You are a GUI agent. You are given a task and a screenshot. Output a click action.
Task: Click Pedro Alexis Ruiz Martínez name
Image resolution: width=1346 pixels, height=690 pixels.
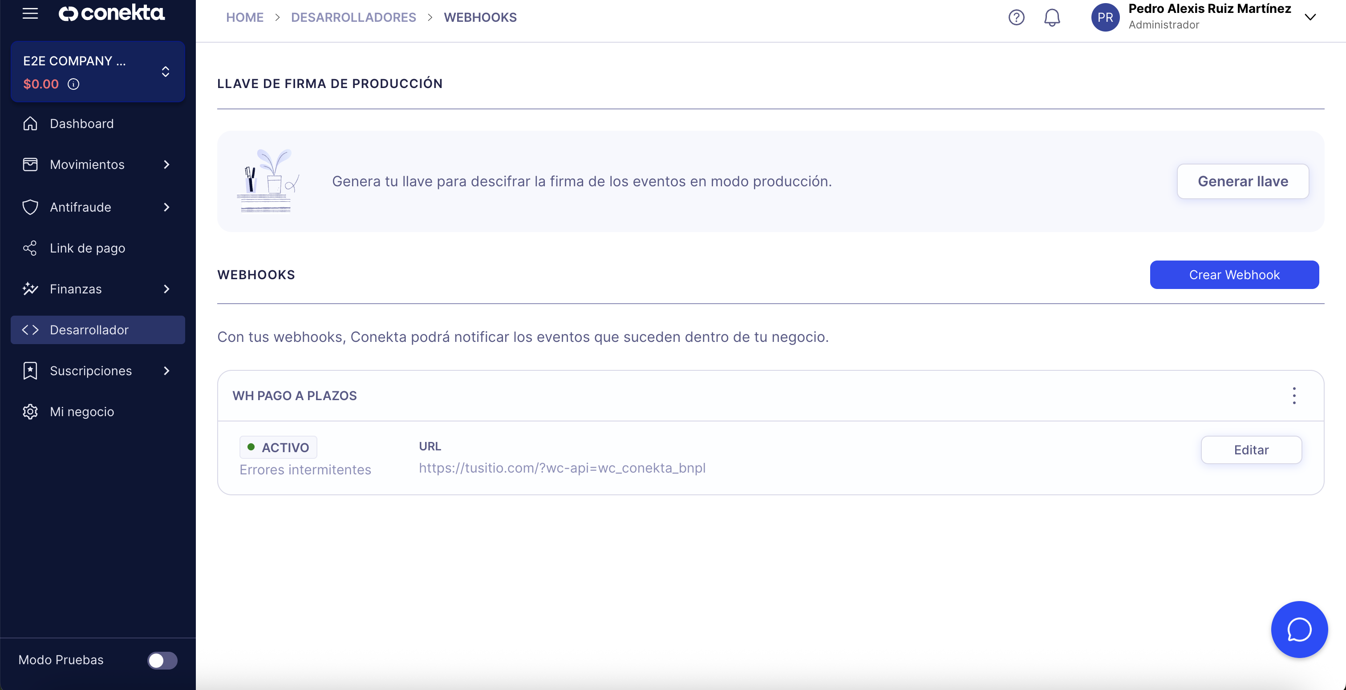tap(1210, 9)
